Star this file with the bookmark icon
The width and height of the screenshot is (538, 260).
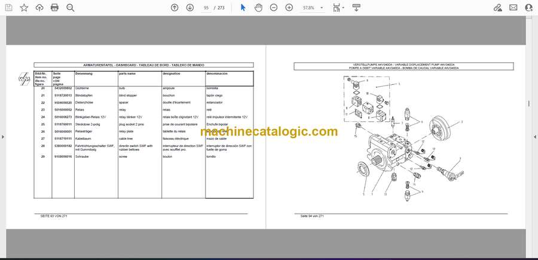[x=24, y=8]
